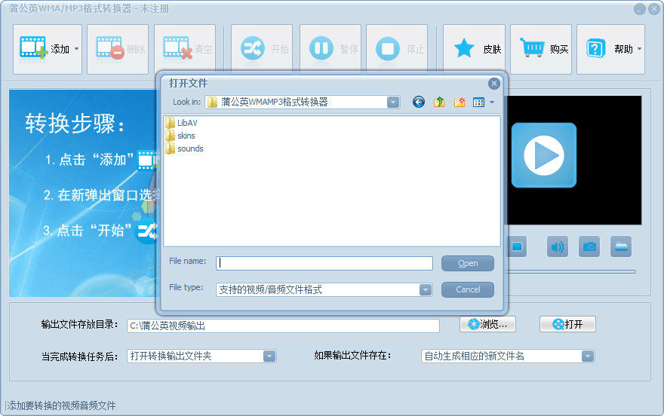Click the playback progress slider
Viewport: 664px width, 416px height.
pyautogui.click(x=572, y=272)
